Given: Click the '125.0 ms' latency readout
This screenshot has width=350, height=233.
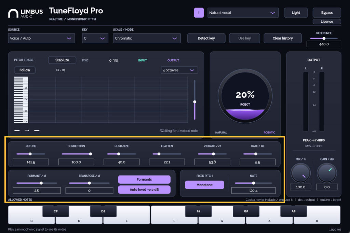Looking at the screenshot, I should point(335,229).
